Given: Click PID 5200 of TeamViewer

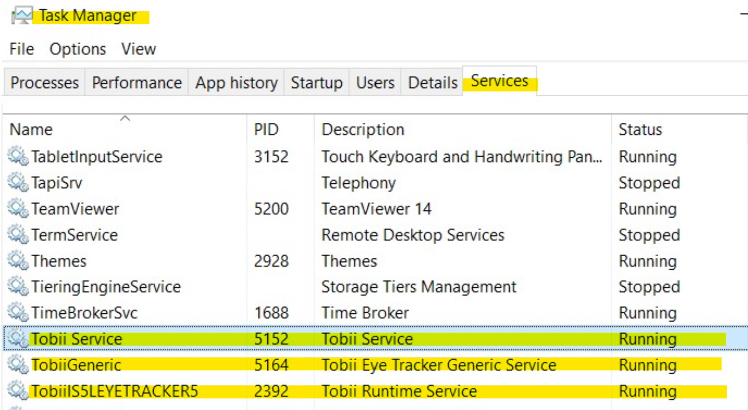Looking at the screenshot, I should 271,208.
